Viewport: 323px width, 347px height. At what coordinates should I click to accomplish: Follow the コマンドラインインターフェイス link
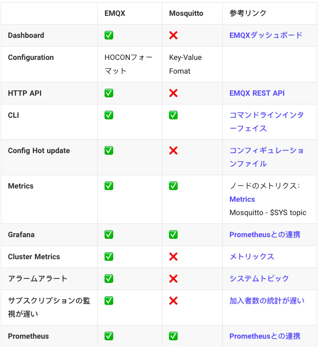click(266, 122)
